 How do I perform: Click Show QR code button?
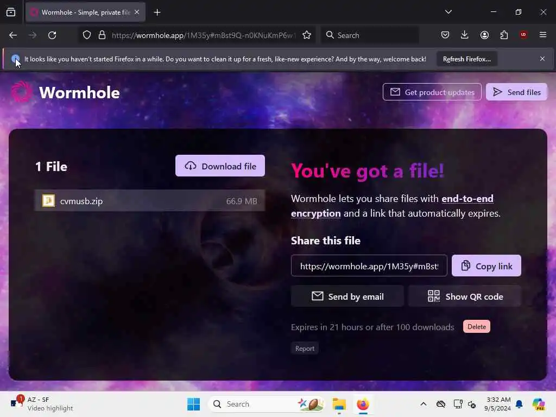coord(465,296)
